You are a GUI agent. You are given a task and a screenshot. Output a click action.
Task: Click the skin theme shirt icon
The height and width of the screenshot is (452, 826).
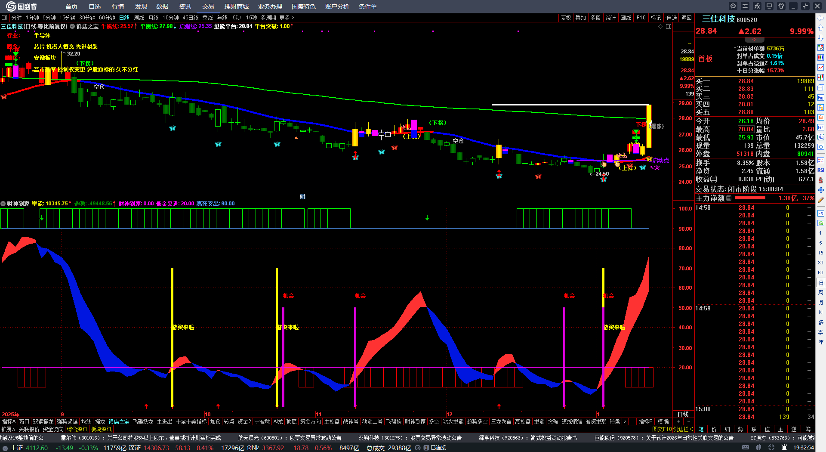click(781, 6)
